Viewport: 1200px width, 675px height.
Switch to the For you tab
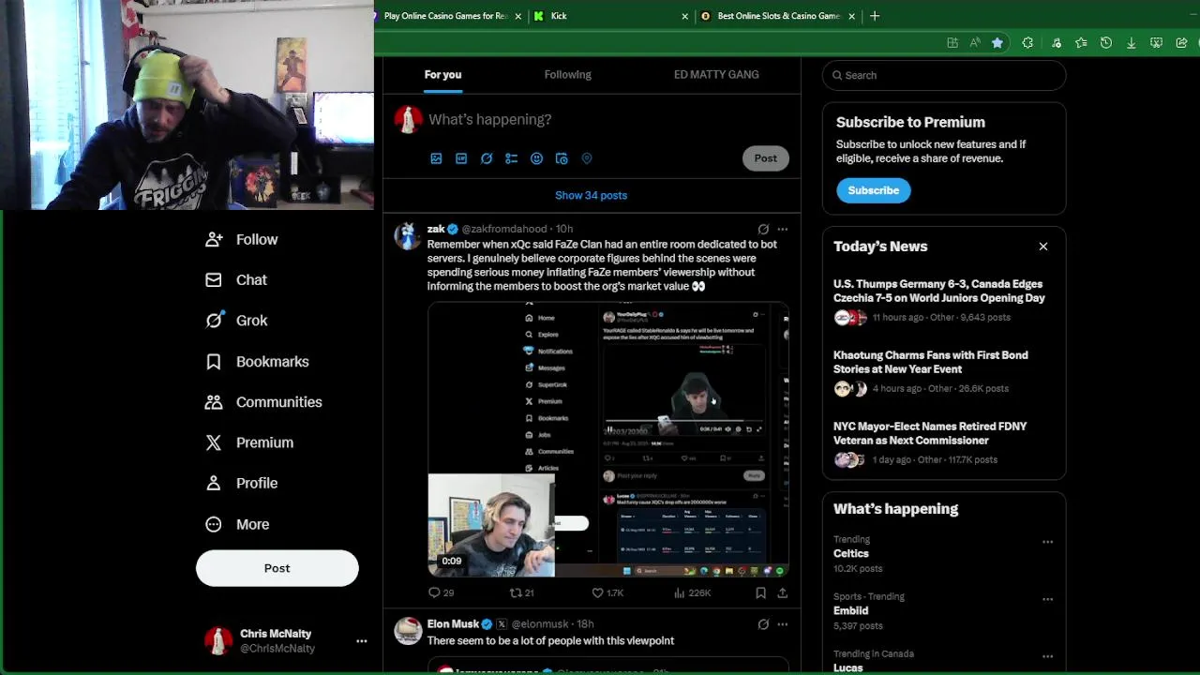point(442,75)
